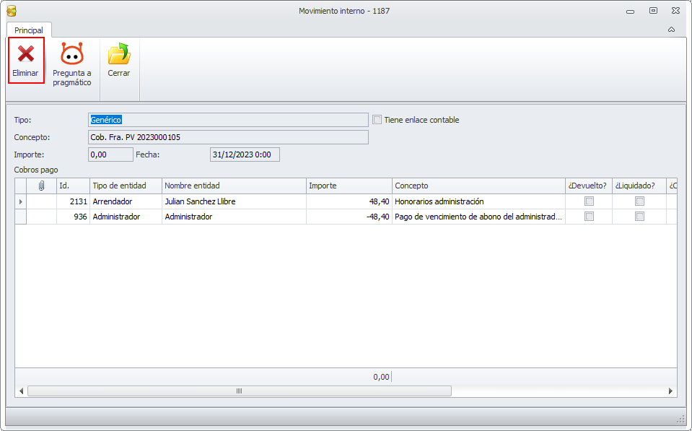Maximize the Movimiento interno window
Image resolution: width=692 pixels, height=431 pixels.
(653, 11)
